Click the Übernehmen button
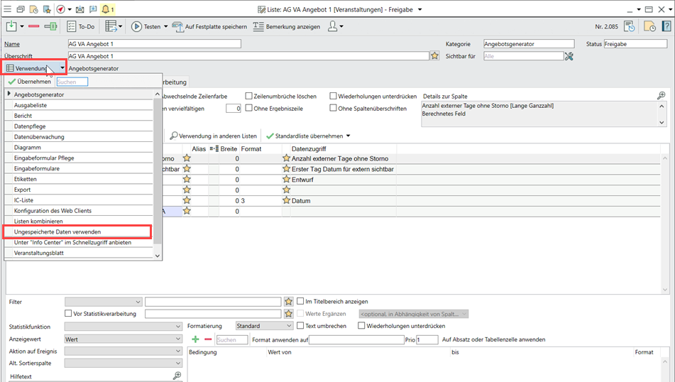 point(29,82)
